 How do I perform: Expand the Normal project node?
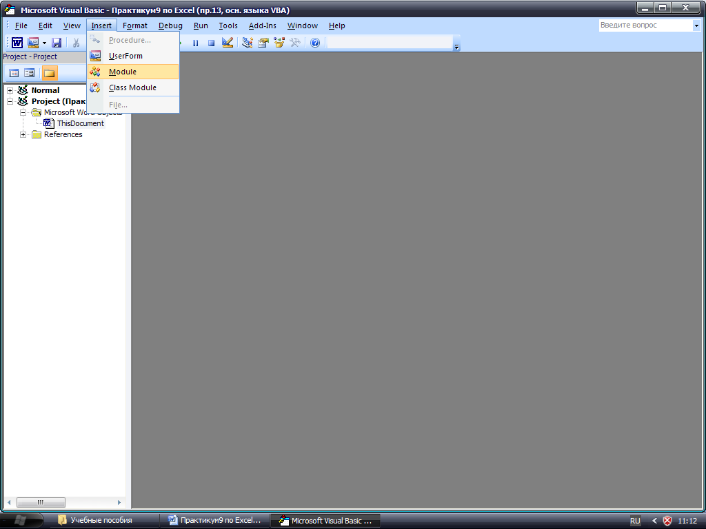pos(10,90)
